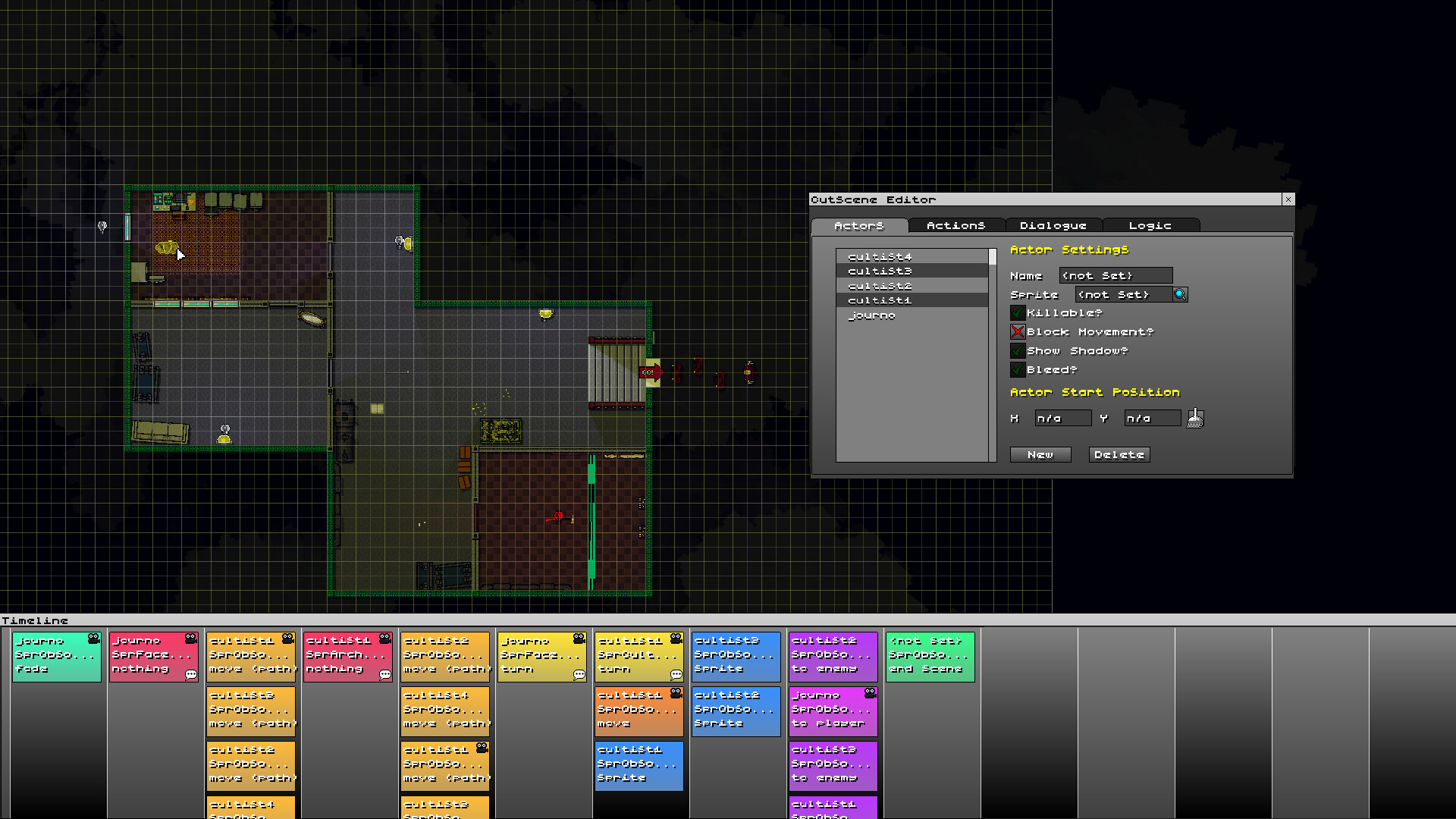Open the Dialogue tab
The image size is (1456, 819).
1053,226
